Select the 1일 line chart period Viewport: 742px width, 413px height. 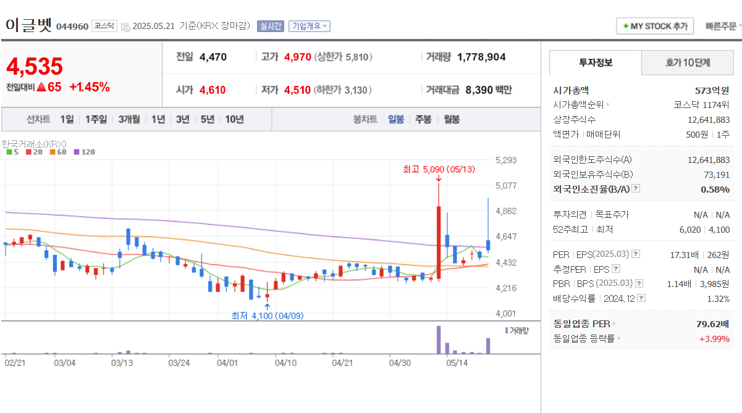click(x=67, y=119)
